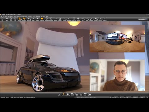
Task: Open the Web Shops menu
Action: [43, 16]
